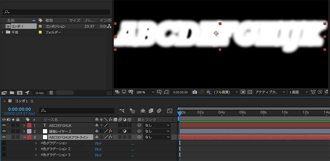Open the 100 % magnification dropdown
This screenshot has width=330, height=161.
pos(145,92)
